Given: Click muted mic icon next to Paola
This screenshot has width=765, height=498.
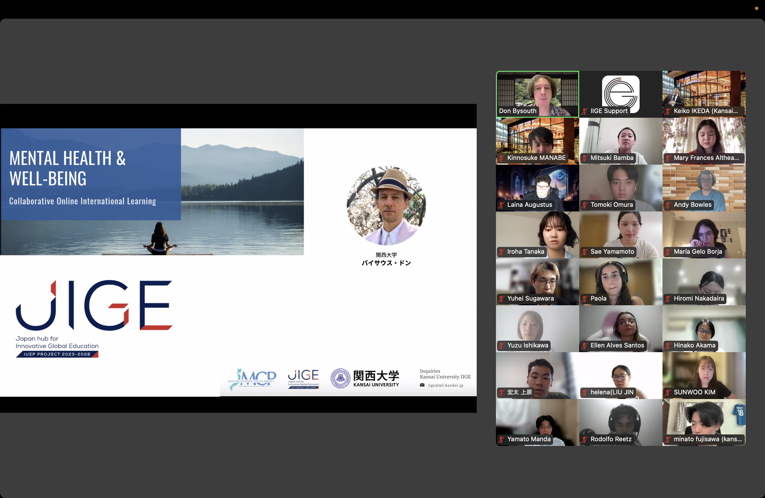Looking at the screenshot, I should pos(585,298).
